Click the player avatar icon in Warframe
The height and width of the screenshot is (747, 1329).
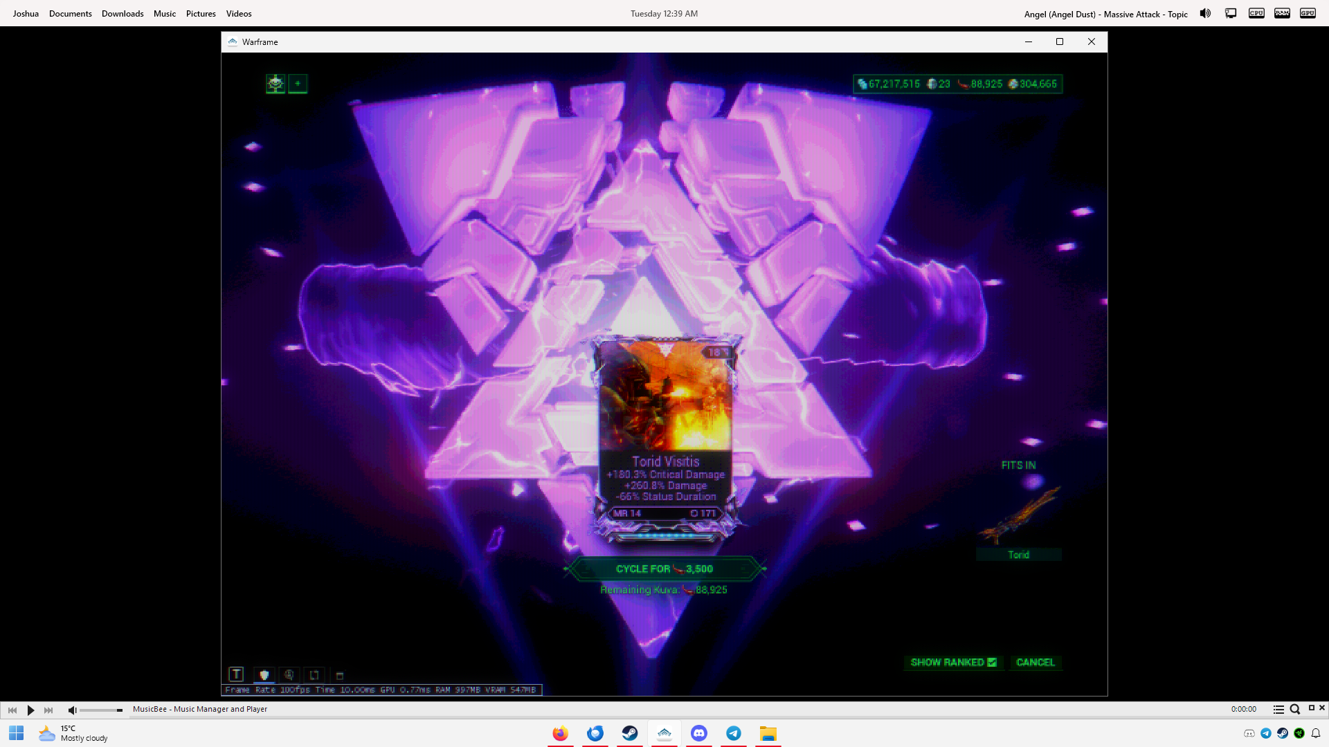point(275,84)
